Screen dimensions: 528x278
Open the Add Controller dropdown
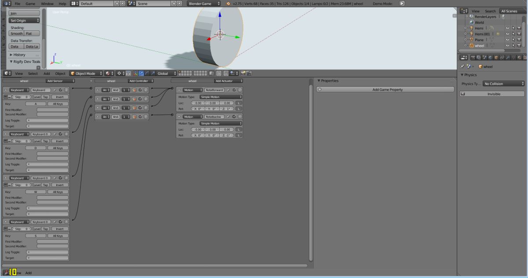[141, 81]
